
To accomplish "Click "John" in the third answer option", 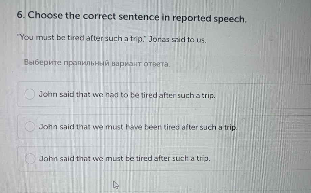I will [47, 158].
